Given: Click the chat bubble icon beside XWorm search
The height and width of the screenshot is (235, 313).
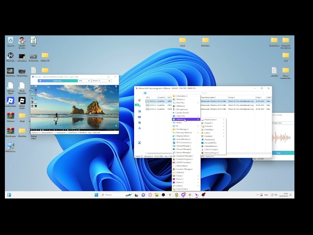Looking at the screenshot, I should click(145, 93).
